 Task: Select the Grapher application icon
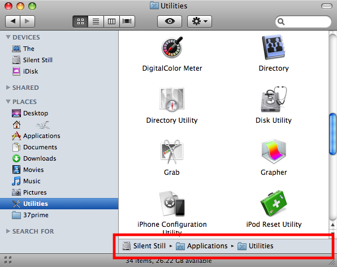click(x=274, y=152)
